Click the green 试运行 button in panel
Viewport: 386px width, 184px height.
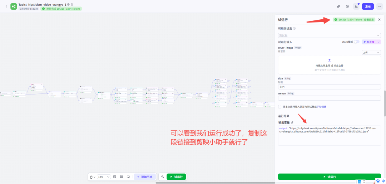click(x=330, y=177)
